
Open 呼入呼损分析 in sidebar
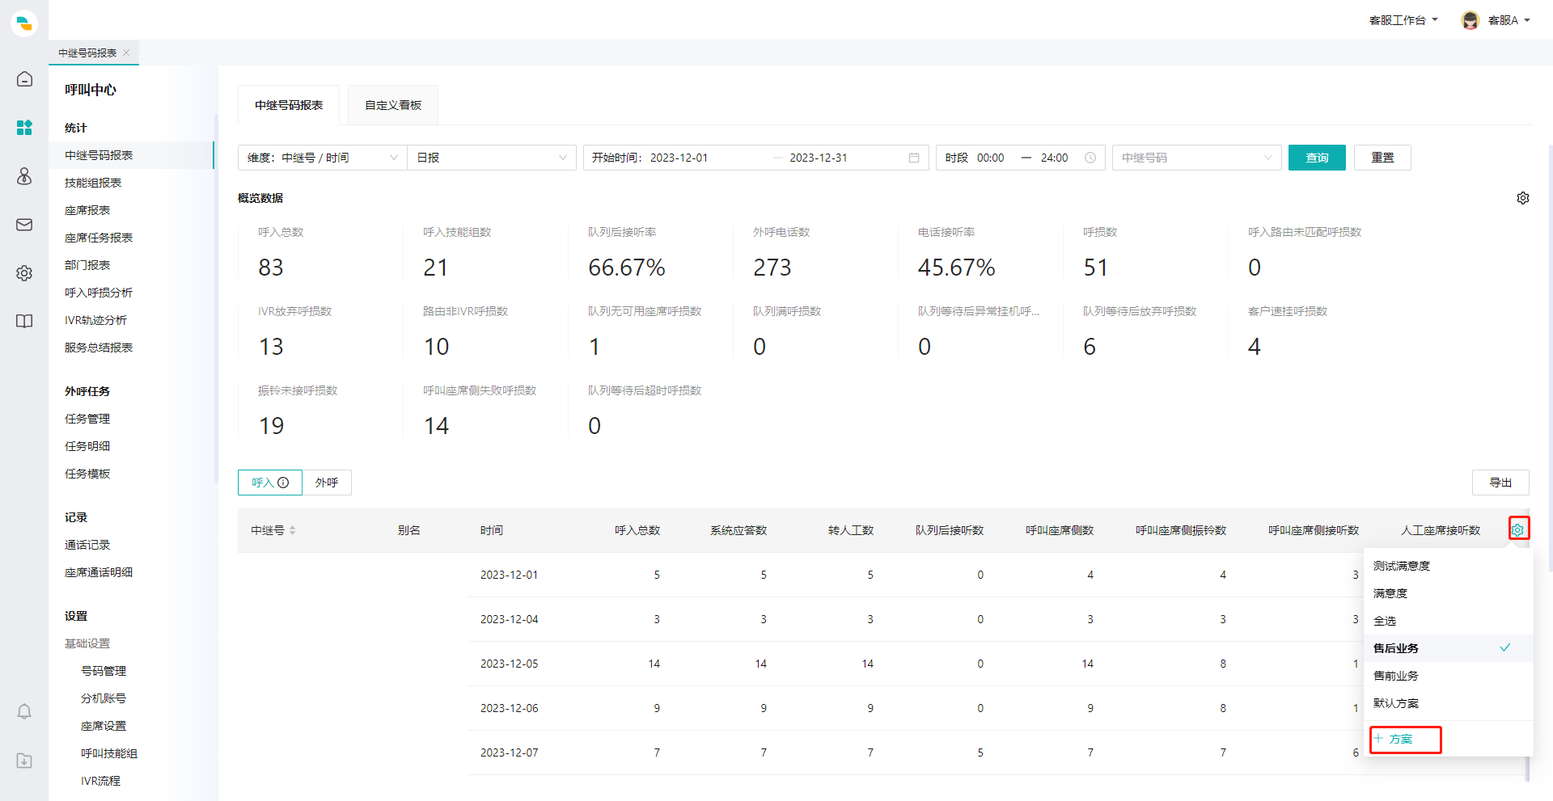click(x=99, y=293)
